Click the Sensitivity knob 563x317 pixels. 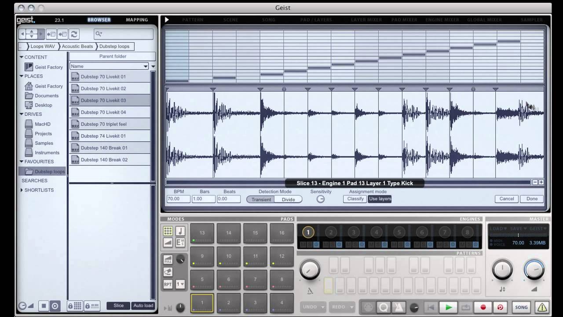(321, 199)
